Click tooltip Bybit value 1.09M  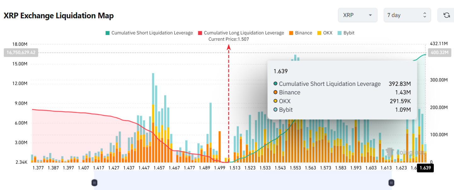403,110
